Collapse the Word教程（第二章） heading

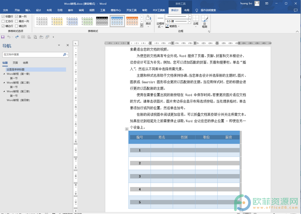point(4,83)
